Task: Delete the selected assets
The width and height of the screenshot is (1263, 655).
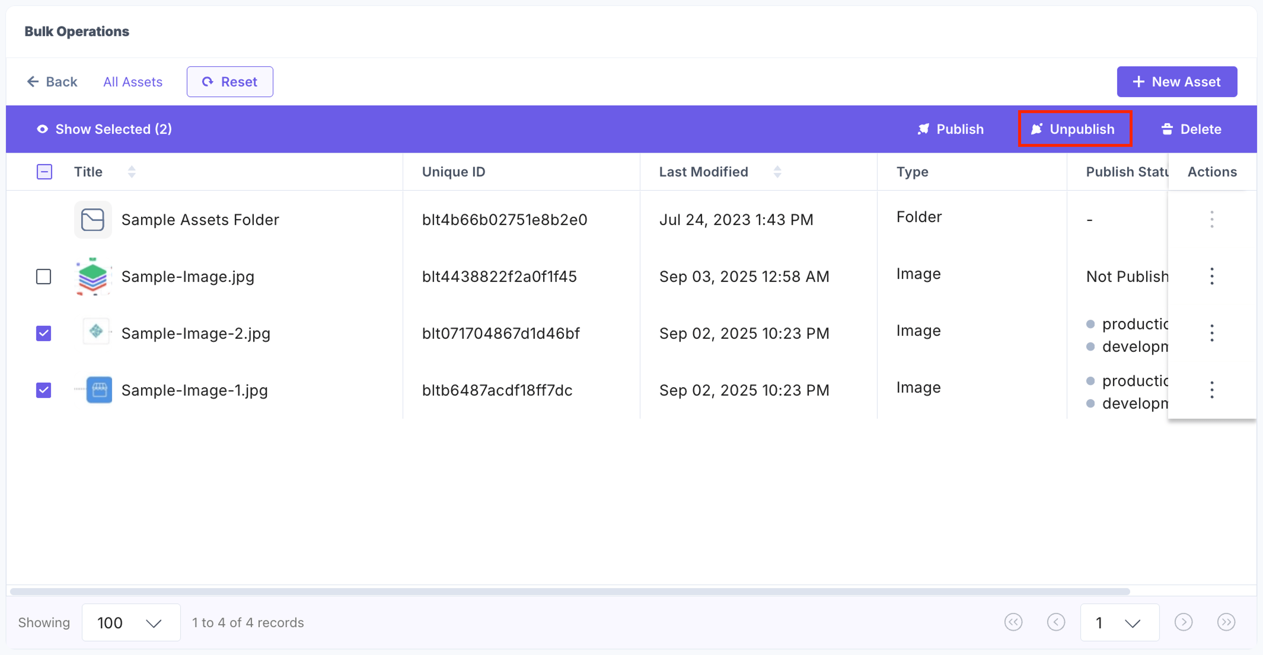Action: coord(1191,129)
